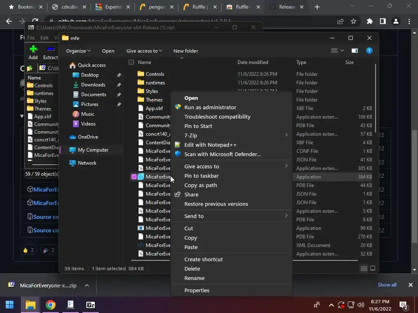Select Network in navigation pane
This screenshot has width=418, height=313.
click(83, 163)
